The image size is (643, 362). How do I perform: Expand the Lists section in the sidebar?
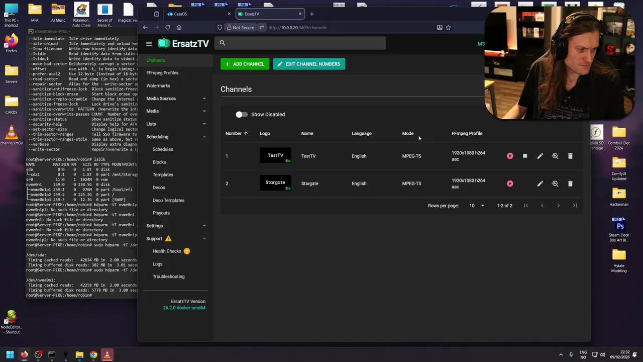tap(175, 124)
